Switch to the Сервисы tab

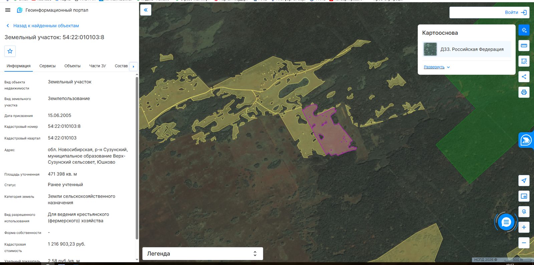click(x=47, y=66)
